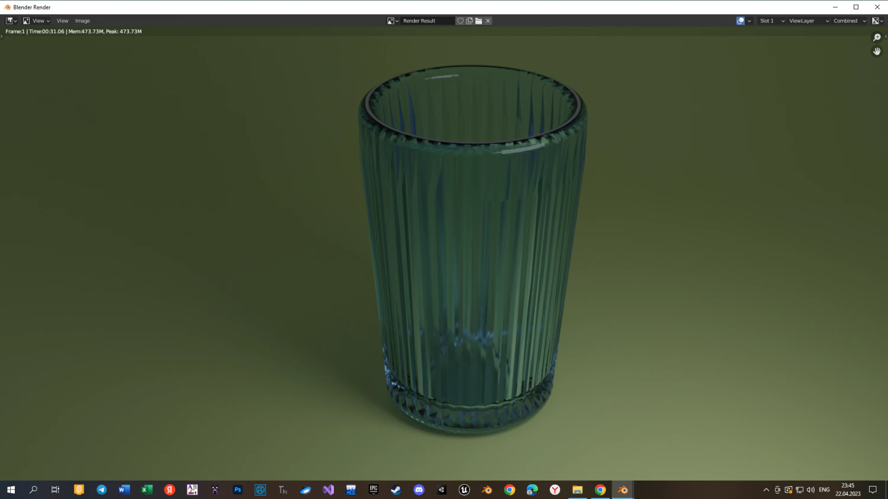Screen dimensions: 888x499
Task: Open the gizmo options dropdown arrow
Action: click(749, 21)
